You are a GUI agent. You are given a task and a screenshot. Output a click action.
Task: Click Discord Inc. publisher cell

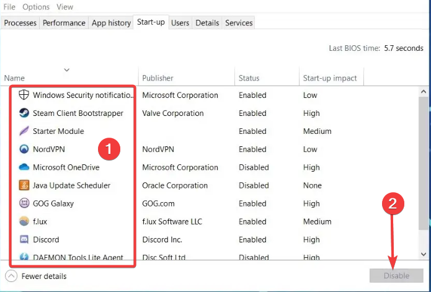(162, 239)
